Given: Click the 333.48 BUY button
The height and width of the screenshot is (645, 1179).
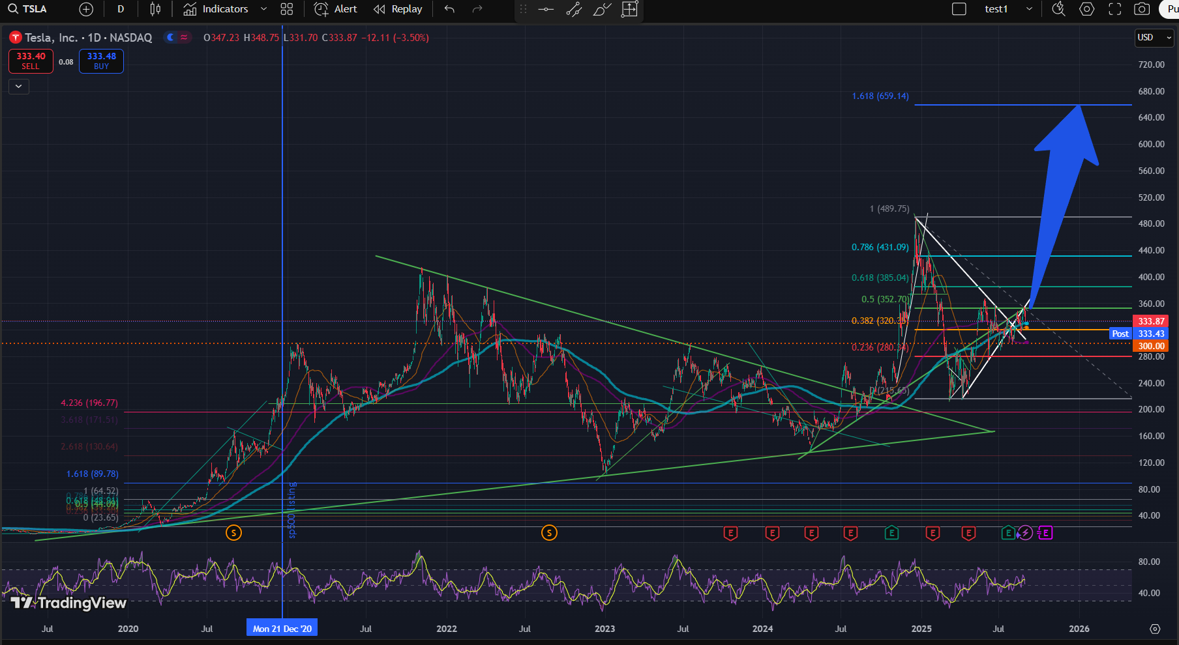Looking at the screenshot, I should [101, 61].
